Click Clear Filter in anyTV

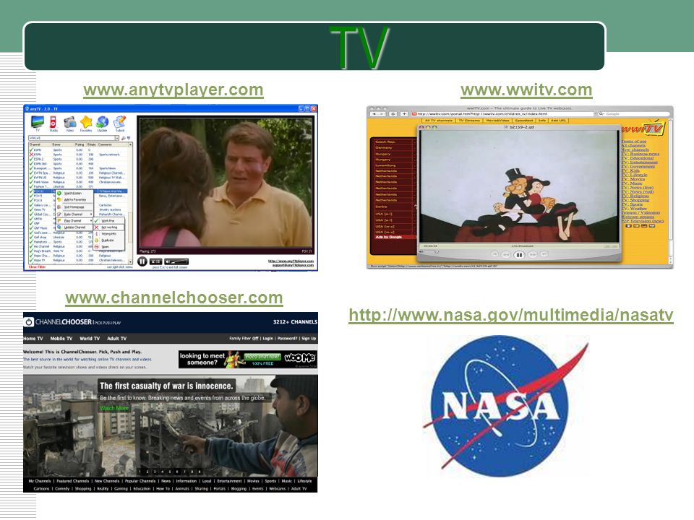coord(37,267)
